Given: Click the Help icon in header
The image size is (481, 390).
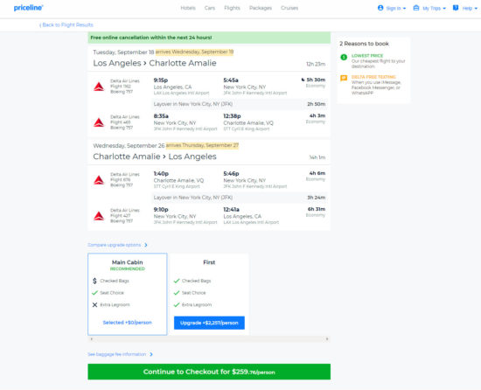Looking at the screenshot, I should [x=456, y=8].
